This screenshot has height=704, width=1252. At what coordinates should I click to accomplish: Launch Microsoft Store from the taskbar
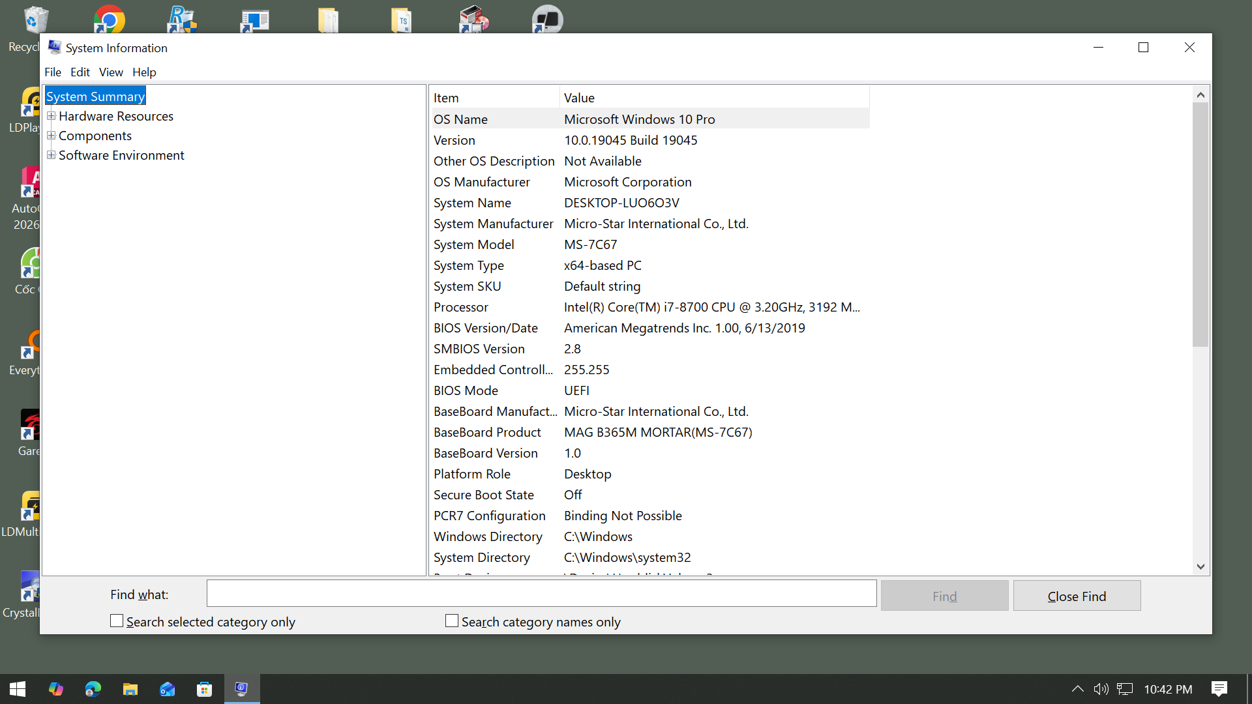pyautogui.click(x=205, y=689)
